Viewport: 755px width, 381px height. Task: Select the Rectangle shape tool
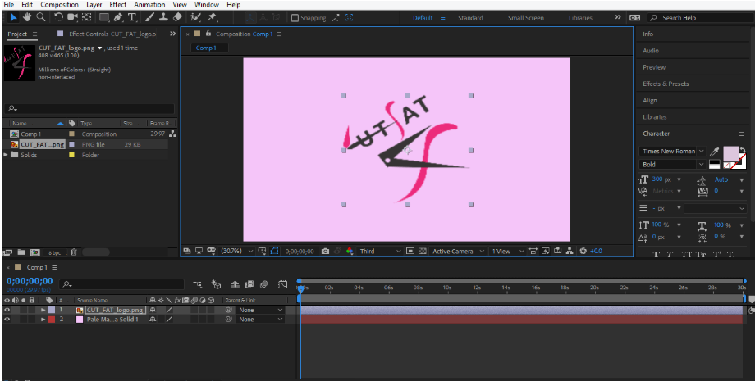[104, 17]
